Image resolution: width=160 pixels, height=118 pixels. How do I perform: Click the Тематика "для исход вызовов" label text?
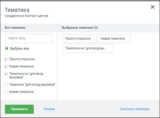click(33, 85)
